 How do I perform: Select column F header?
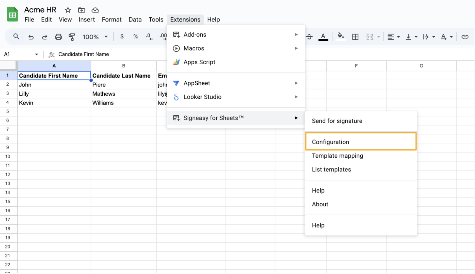tap(356, 66)
